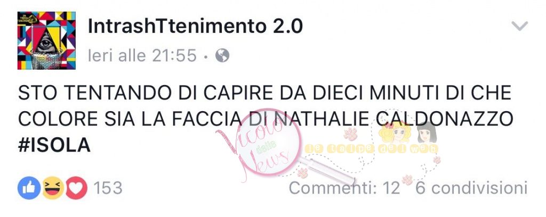Image resolution: width=546 pixels, height=217 pixels.
Task: Click the red heart Love reaction icon
Action: pos(76,188)
